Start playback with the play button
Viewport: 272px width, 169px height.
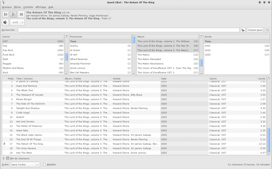[x=13, y=14]
